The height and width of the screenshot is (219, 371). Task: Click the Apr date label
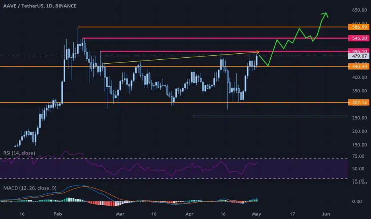[189, 214]
